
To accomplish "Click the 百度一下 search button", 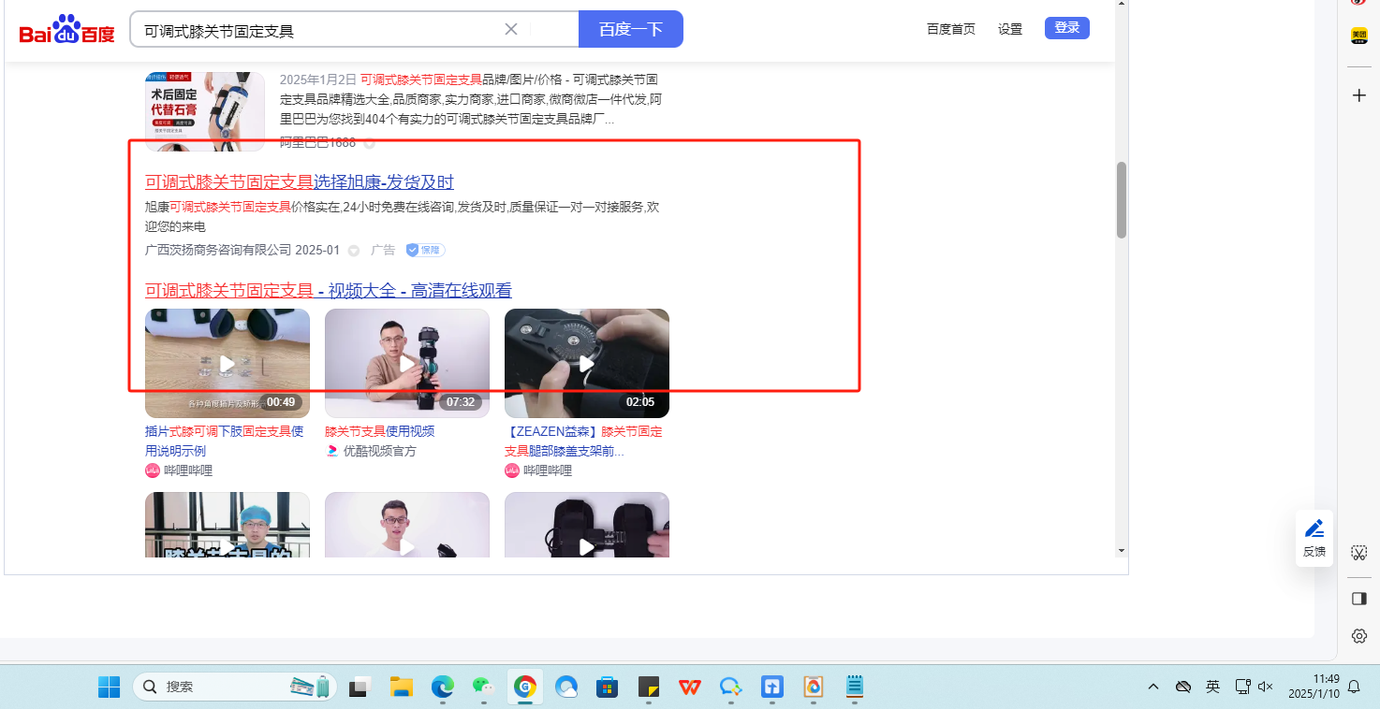I will (x=631, y=29).
